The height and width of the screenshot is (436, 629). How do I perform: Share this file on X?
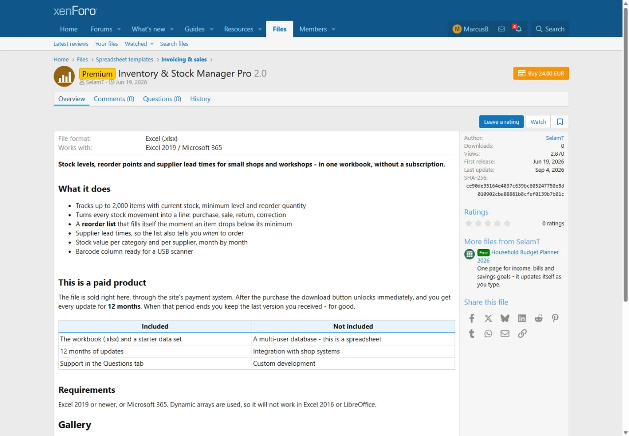click(x=488, y=318)
